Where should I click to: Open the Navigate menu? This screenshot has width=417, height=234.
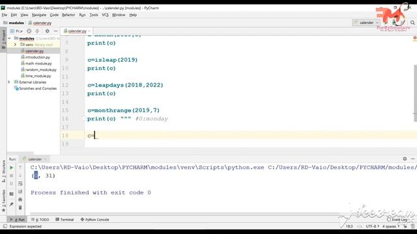39,15
